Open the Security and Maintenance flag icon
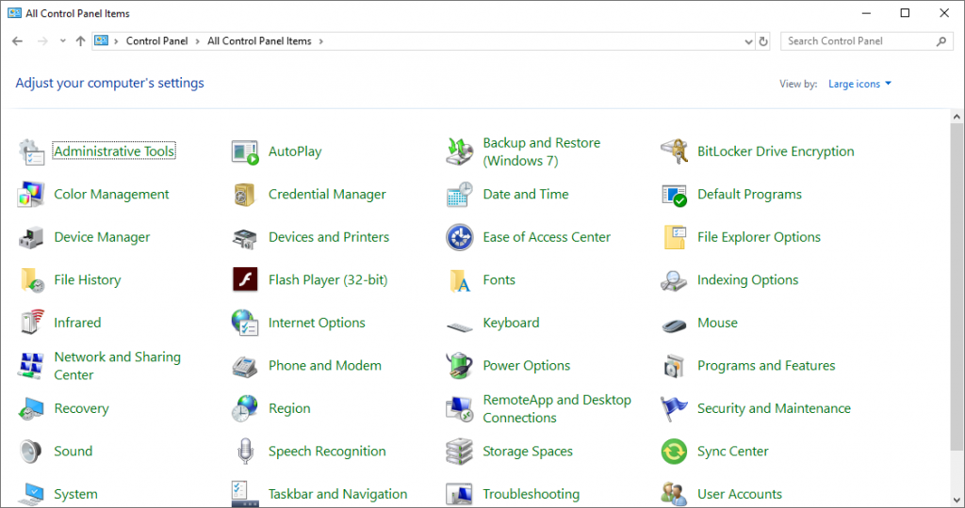 [x=674, y=408]
